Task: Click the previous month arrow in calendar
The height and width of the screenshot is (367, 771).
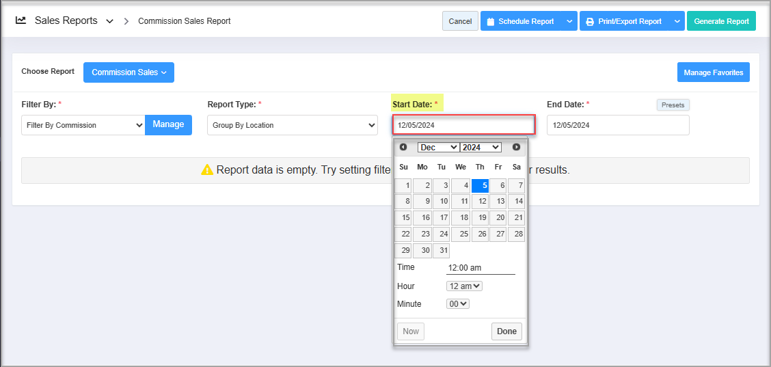Action: click(403, 147)
